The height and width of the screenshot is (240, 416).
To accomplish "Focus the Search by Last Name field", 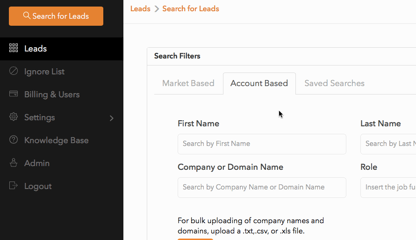I will coord(388,144).
